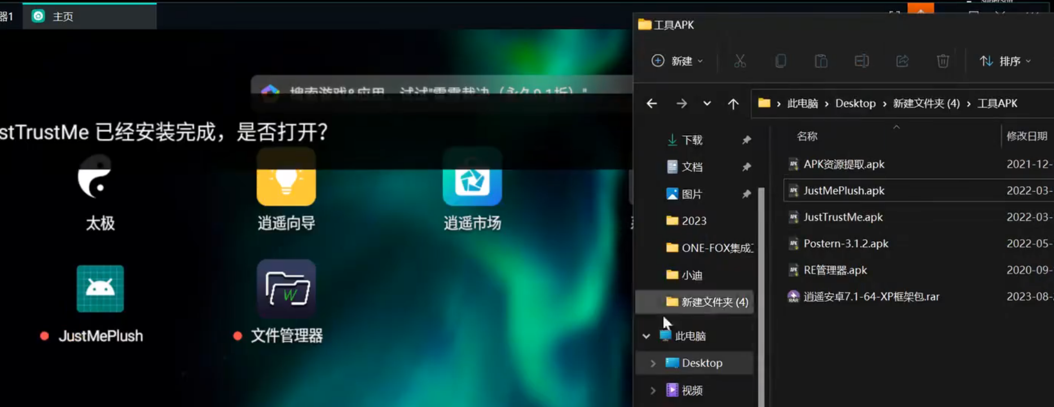Launch the JustMePlush Android app

tap(100, 289)
